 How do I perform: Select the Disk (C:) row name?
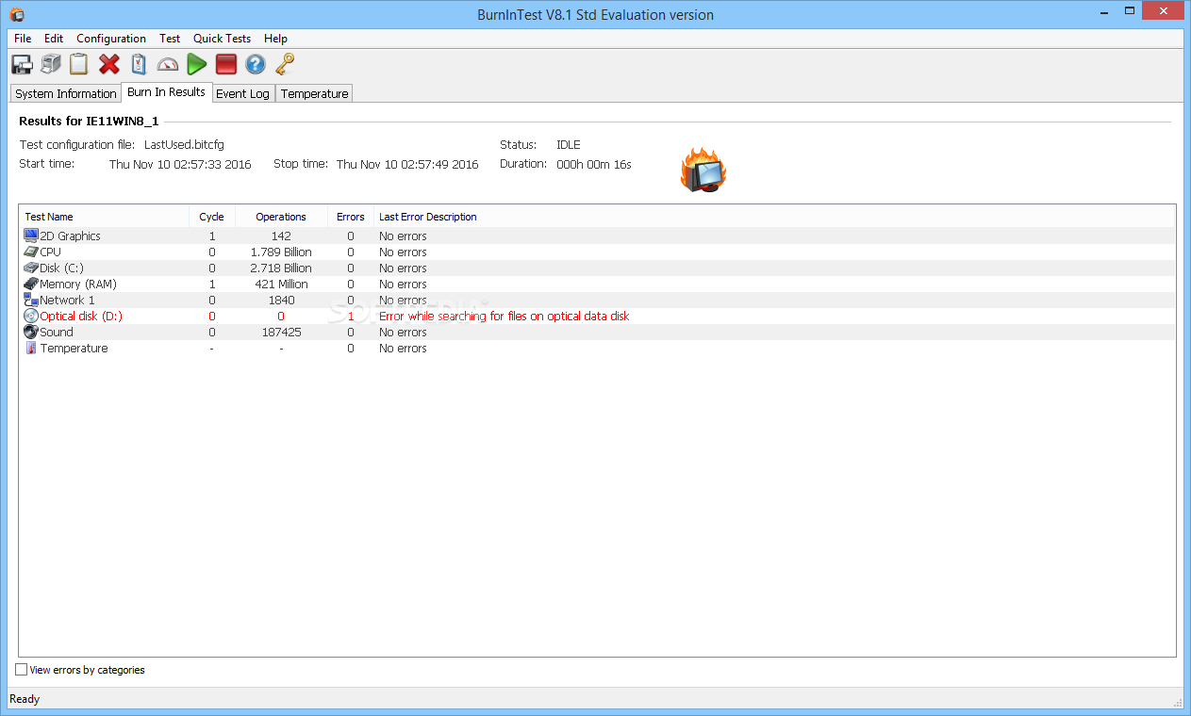pyautogui.click(x=61, y=268)
